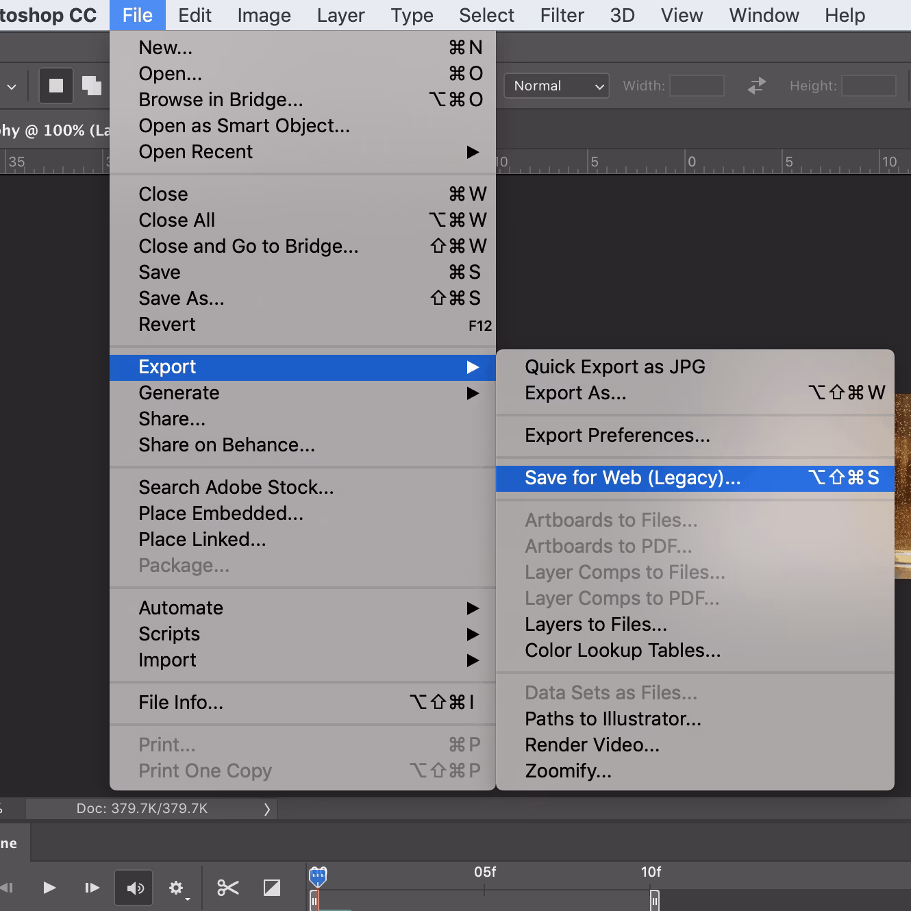Select the New Selection mode icon
Viewport: 911px width, 911px height.
pyautogui.click(x=55, y=86)
